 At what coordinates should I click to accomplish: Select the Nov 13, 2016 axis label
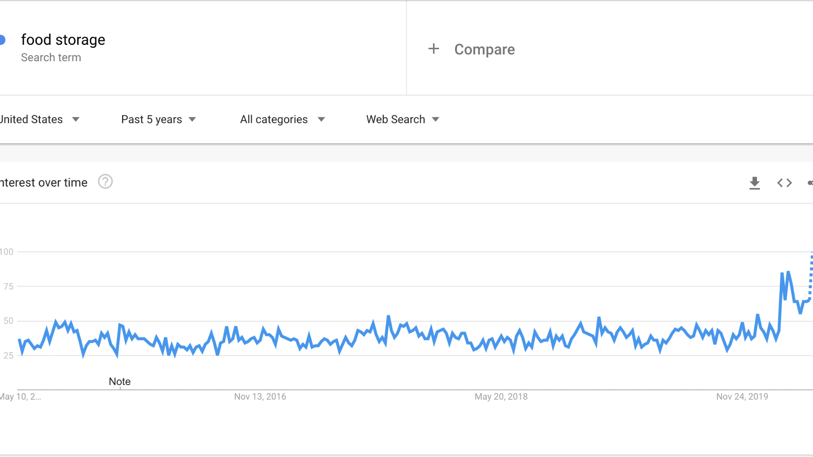260,397
